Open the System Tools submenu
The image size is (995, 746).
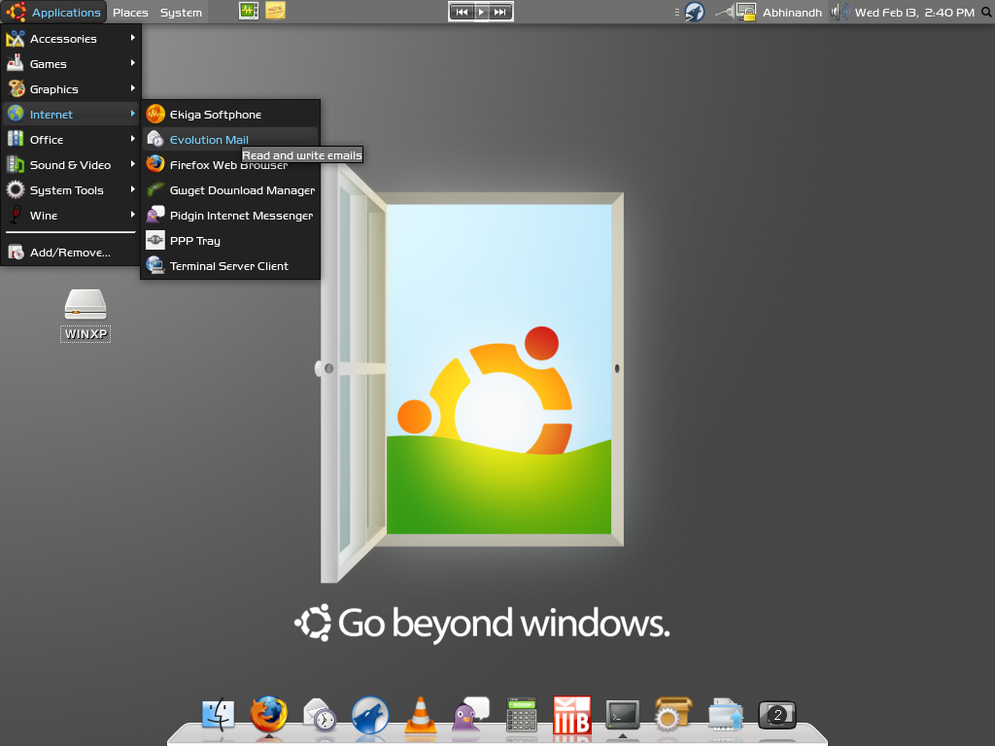pyautogui.click(x=70, y=190)
